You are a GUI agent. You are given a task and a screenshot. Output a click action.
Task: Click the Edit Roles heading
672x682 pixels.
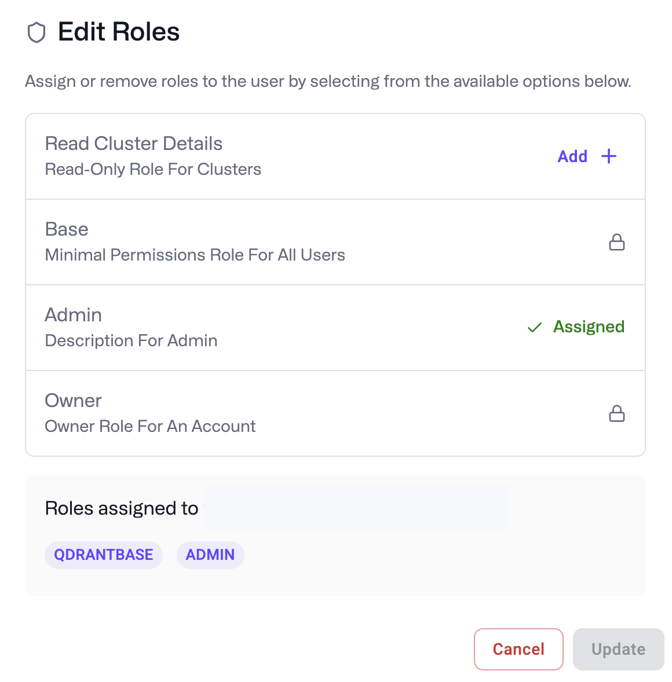tap(119, 32)
